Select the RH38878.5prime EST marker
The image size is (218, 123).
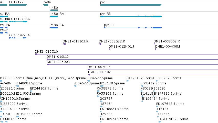click(x=98, y=91)
